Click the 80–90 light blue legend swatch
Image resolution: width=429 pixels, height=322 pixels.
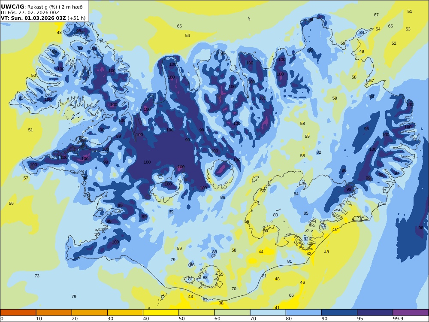click(304, 313)
